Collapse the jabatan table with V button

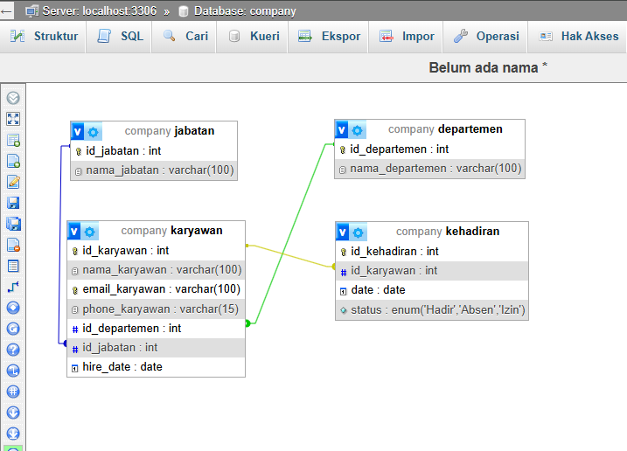tap(77, 132)
